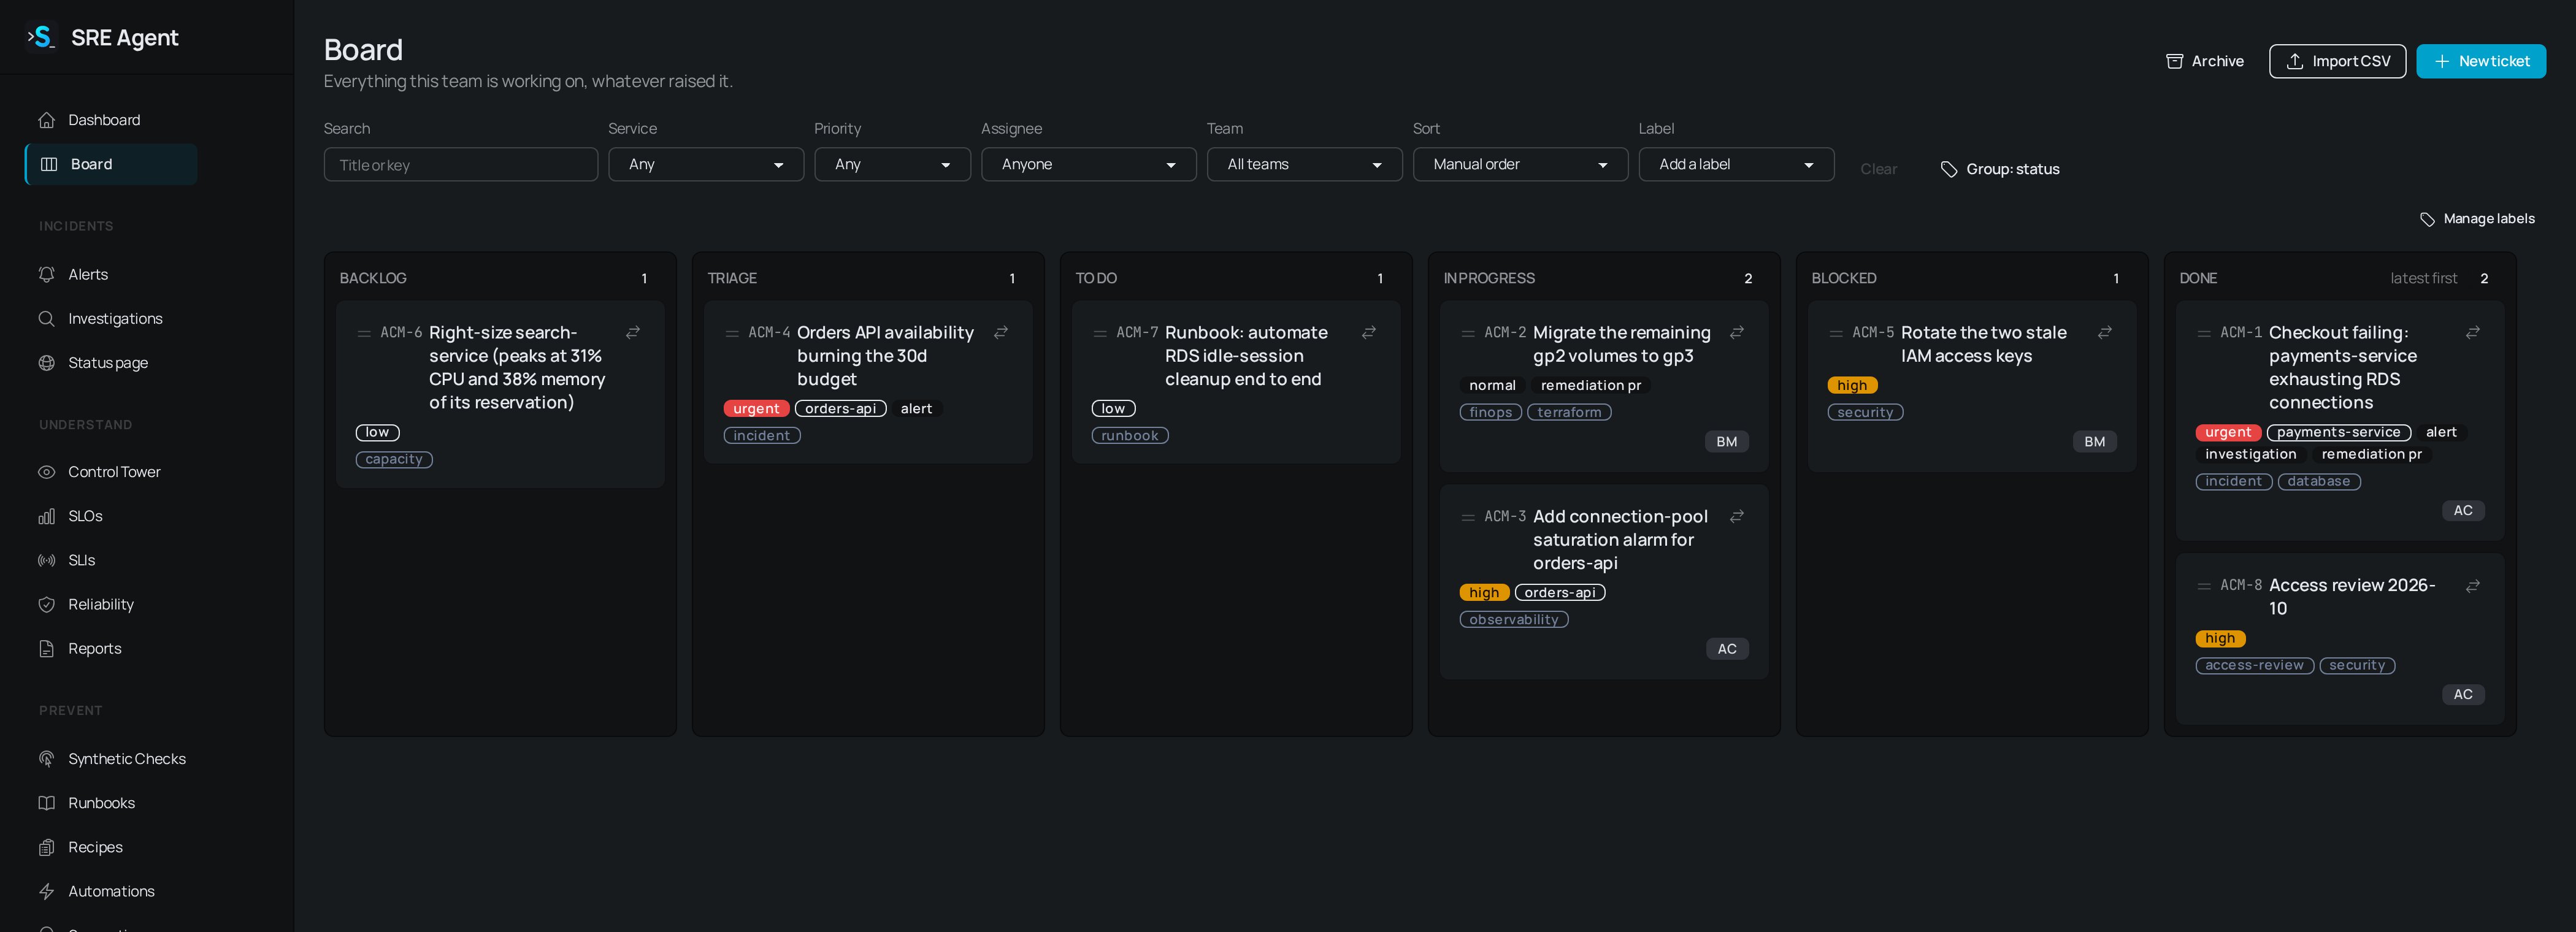Click the Reliability shield icon
The image size is (2576, 932).
46,604
